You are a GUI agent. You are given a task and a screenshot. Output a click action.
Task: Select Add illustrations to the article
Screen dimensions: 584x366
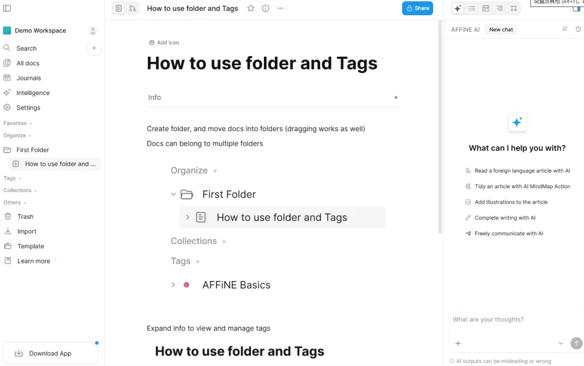[x=506, y=202]
